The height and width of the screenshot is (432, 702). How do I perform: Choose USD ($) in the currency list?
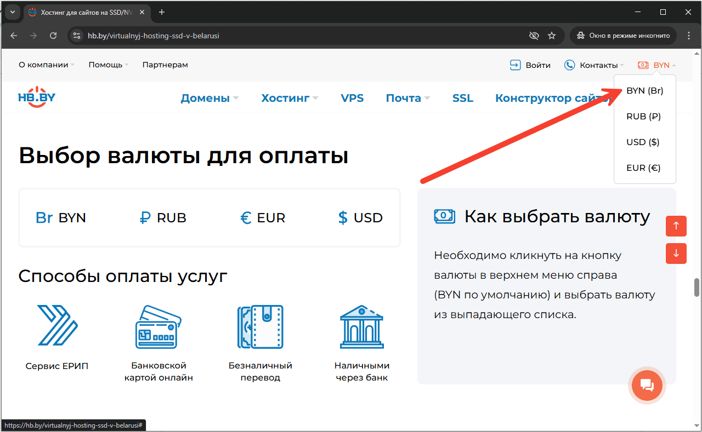[642, 142]
